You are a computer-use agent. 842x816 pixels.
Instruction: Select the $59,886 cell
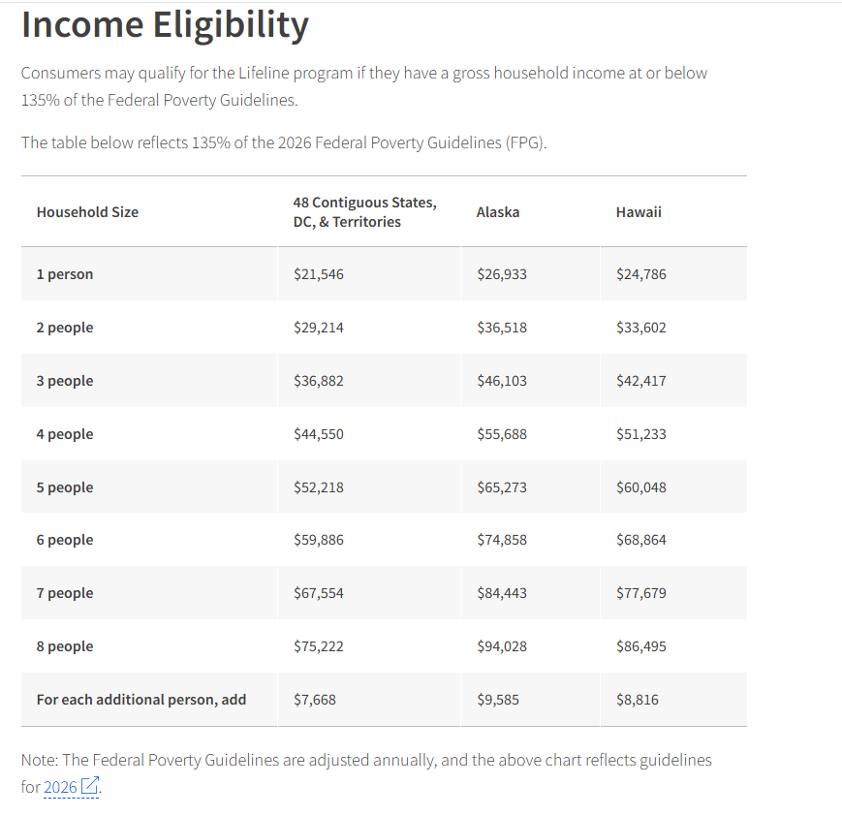(x=319, y=540)
